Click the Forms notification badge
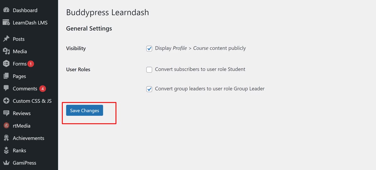 31,64
